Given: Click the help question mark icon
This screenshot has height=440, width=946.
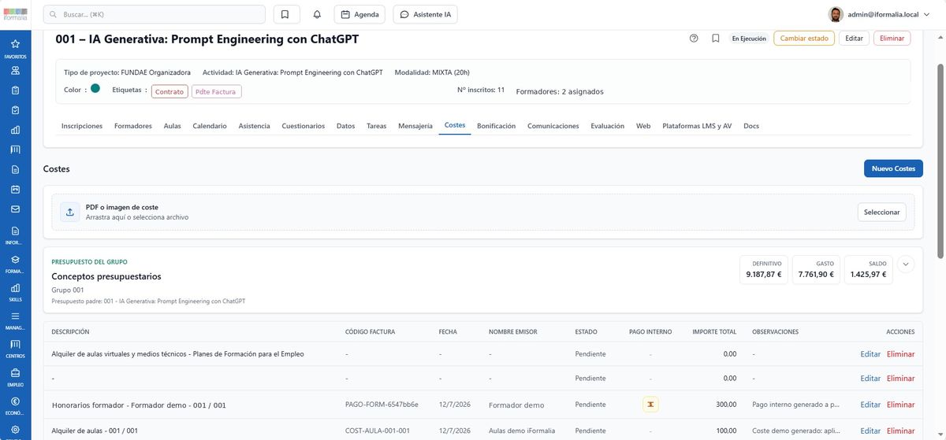Looking at the screenshot, I should 694,38.
